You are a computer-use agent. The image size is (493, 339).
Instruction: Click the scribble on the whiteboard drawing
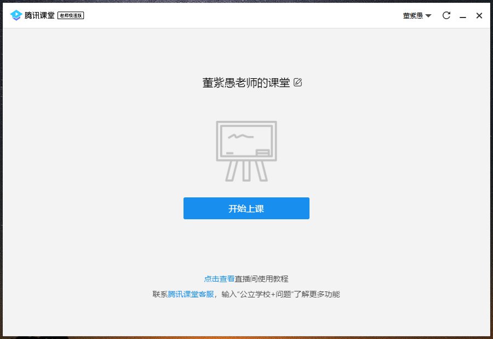(x=240, y=135)
